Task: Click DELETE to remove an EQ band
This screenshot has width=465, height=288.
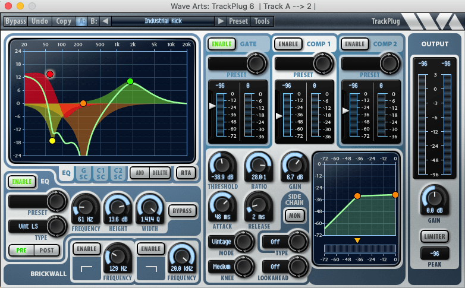Action: click(x=160, y=173)
